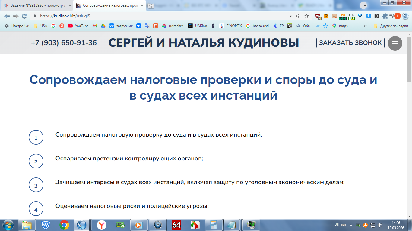Click the text Оспариваем претензии контролирующих органов
This screenshot has width=412, height=231.
click(x=129, y=158)
